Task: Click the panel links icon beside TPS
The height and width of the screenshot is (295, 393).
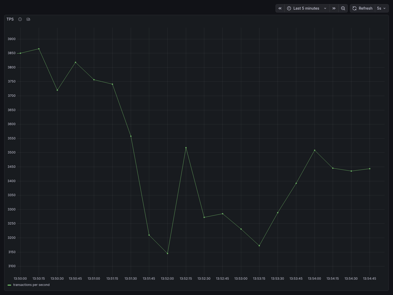Action: pos(28,19)
